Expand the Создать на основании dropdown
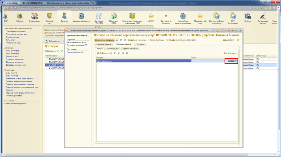 (138, 40)
